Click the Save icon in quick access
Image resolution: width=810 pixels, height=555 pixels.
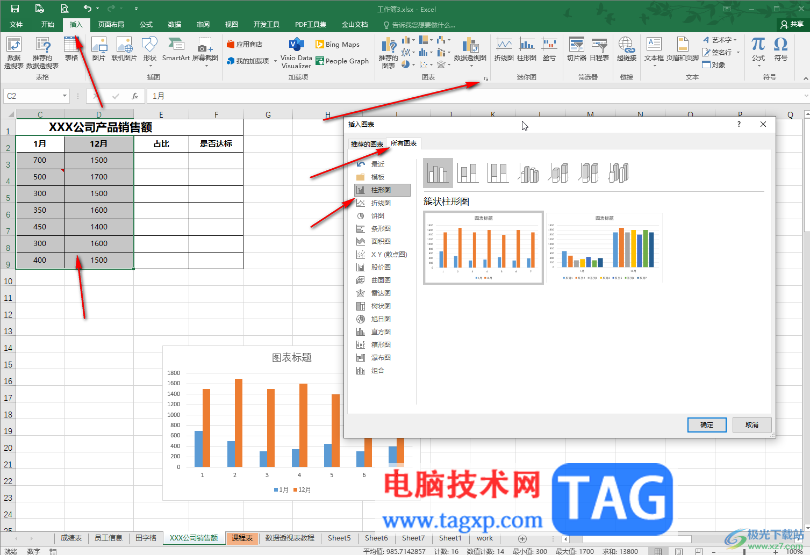15,9
